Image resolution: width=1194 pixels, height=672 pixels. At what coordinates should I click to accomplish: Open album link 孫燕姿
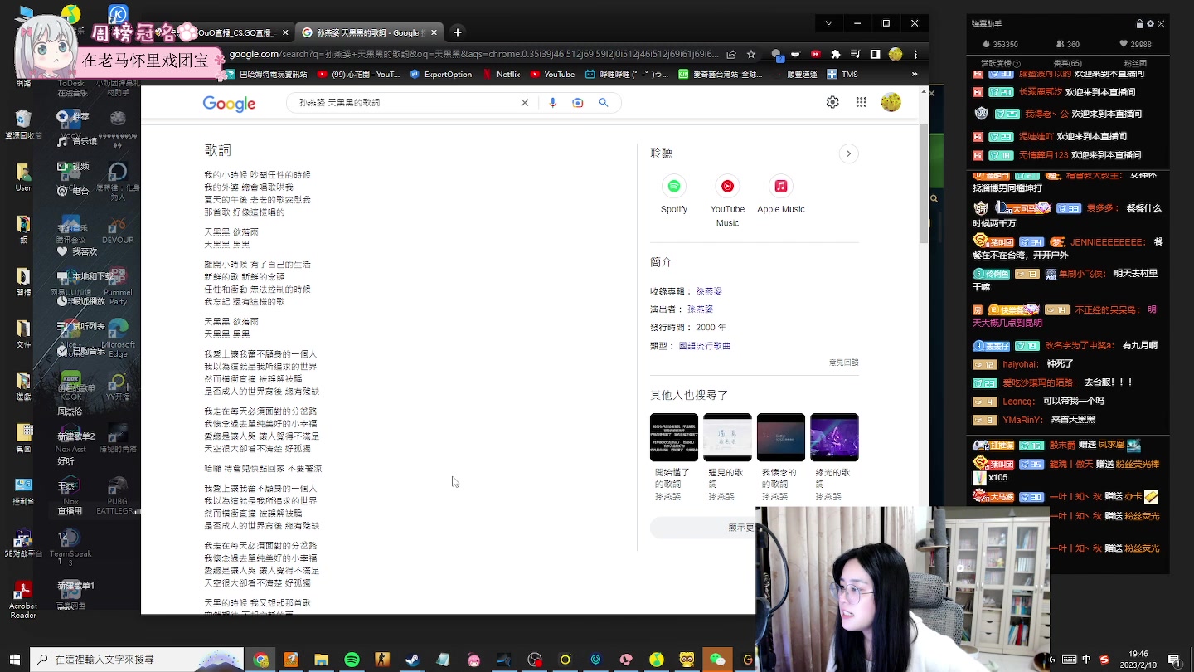[709, 291]
